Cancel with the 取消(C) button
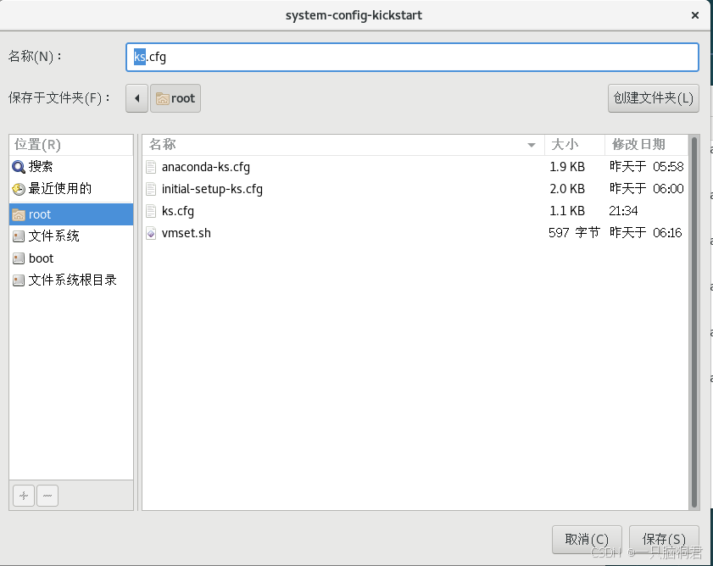Viewport: 713px width, 566px height. 587,540
